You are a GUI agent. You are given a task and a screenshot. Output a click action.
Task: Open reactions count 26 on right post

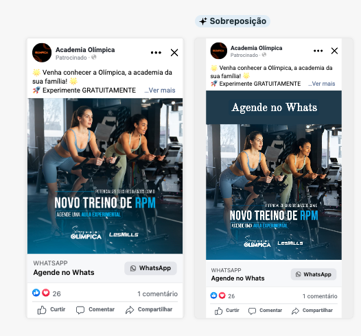tap(231, 296)
